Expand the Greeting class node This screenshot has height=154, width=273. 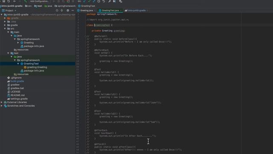pyautogui.click(x=18, y=43)
